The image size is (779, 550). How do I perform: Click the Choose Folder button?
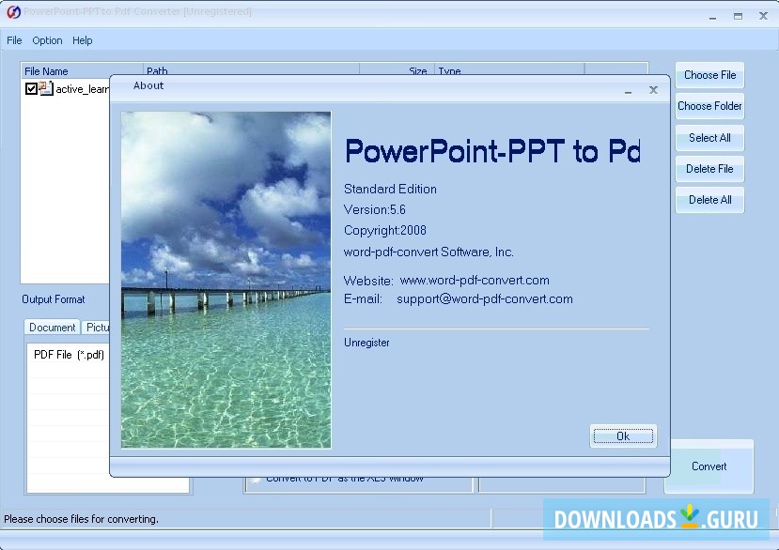coord(709,106)
